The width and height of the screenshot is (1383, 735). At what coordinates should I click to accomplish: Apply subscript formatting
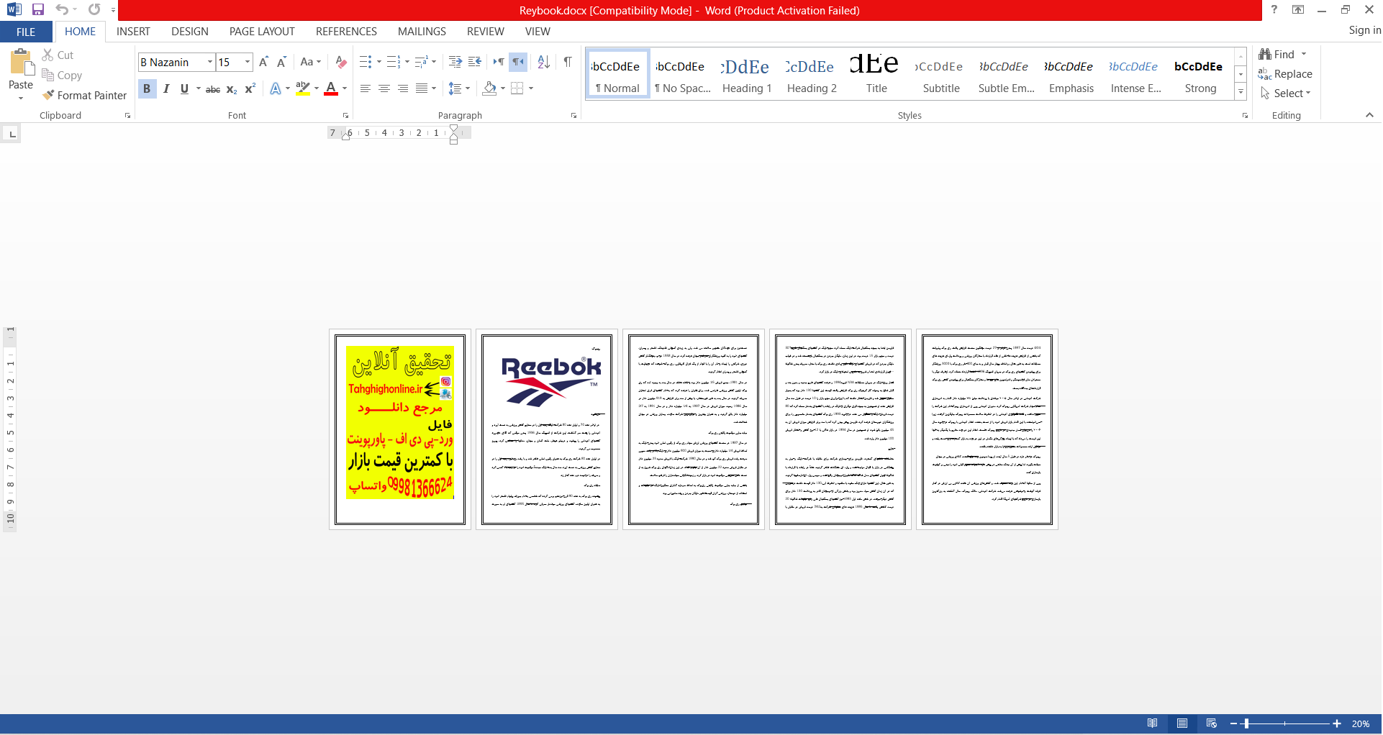(232, 88)
